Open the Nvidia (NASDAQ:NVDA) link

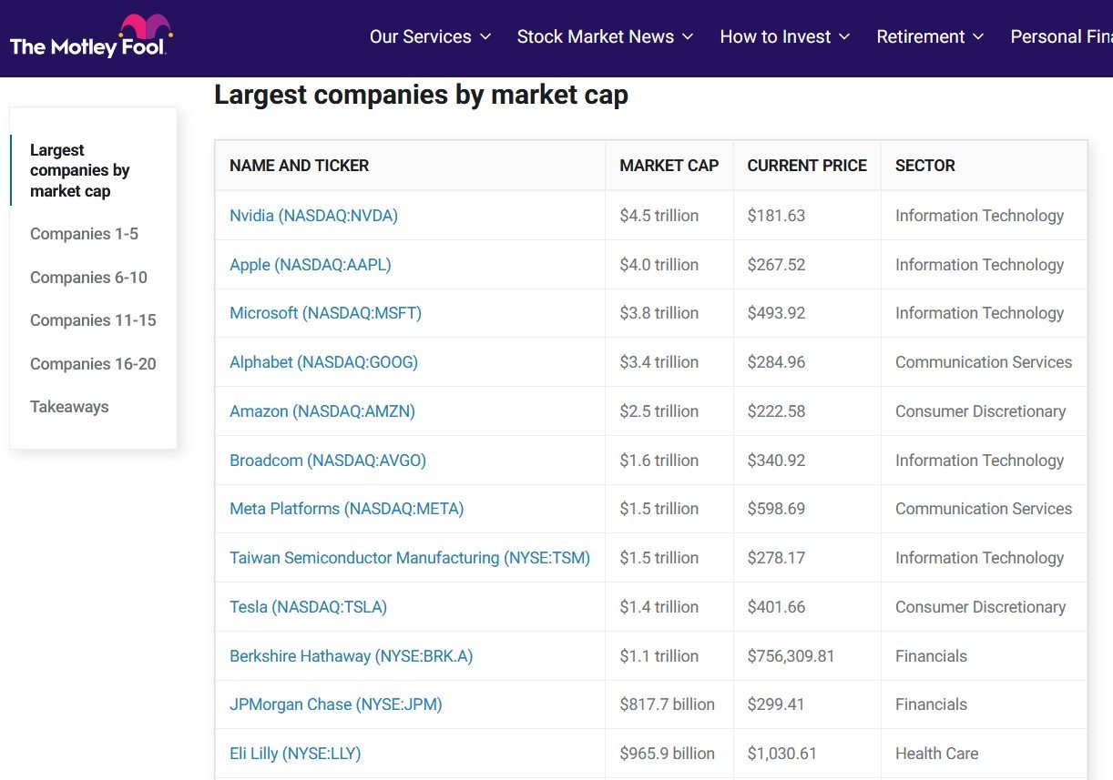click(x=313, y=216)
